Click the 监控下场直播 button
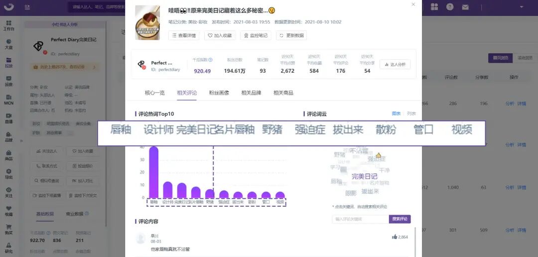This screenshot has width=538, height=257. 47,196
